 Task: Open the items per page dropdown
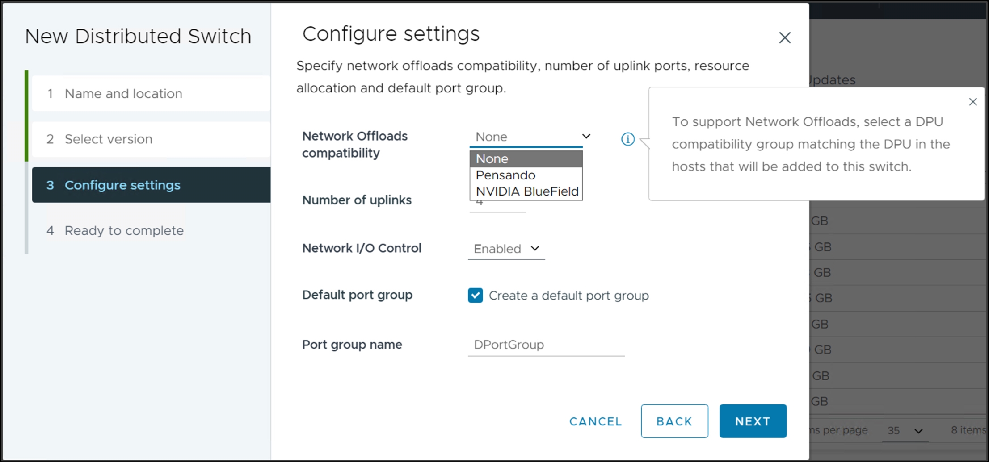905,431
